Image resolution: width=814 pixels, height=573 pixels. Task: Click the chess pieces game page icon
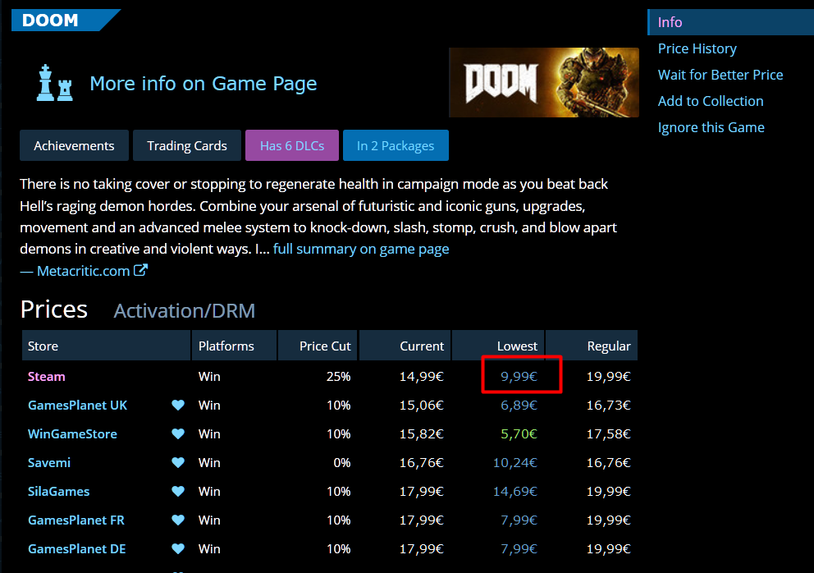[54, 83]
